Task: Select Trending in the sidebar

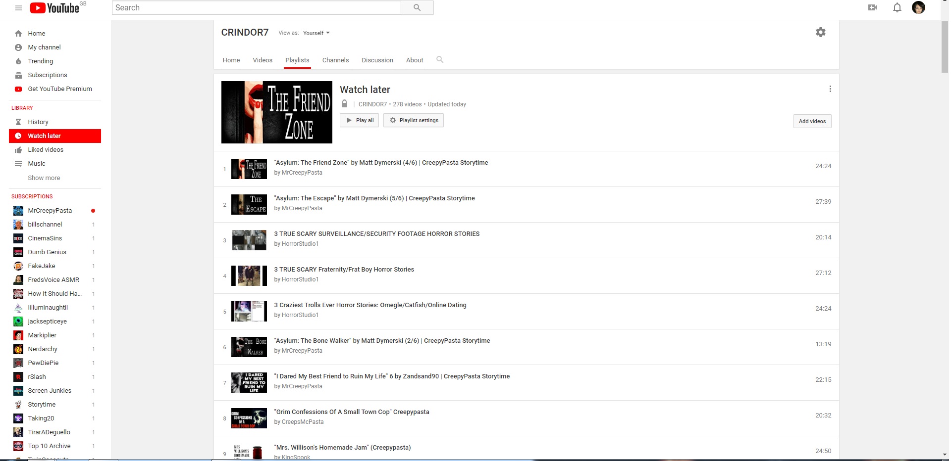Action: (40, 61)
